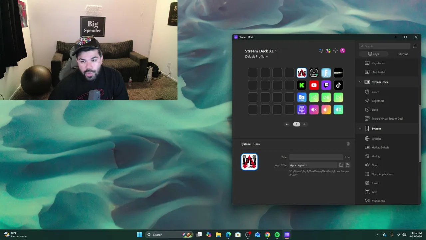Open the Marketplace icon

coord(328,51)
